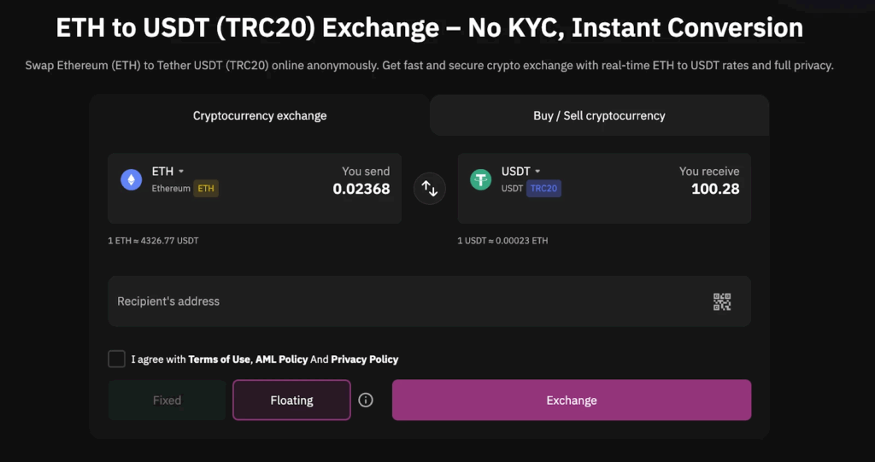Open the Privacy Policy link

(364, 360)
